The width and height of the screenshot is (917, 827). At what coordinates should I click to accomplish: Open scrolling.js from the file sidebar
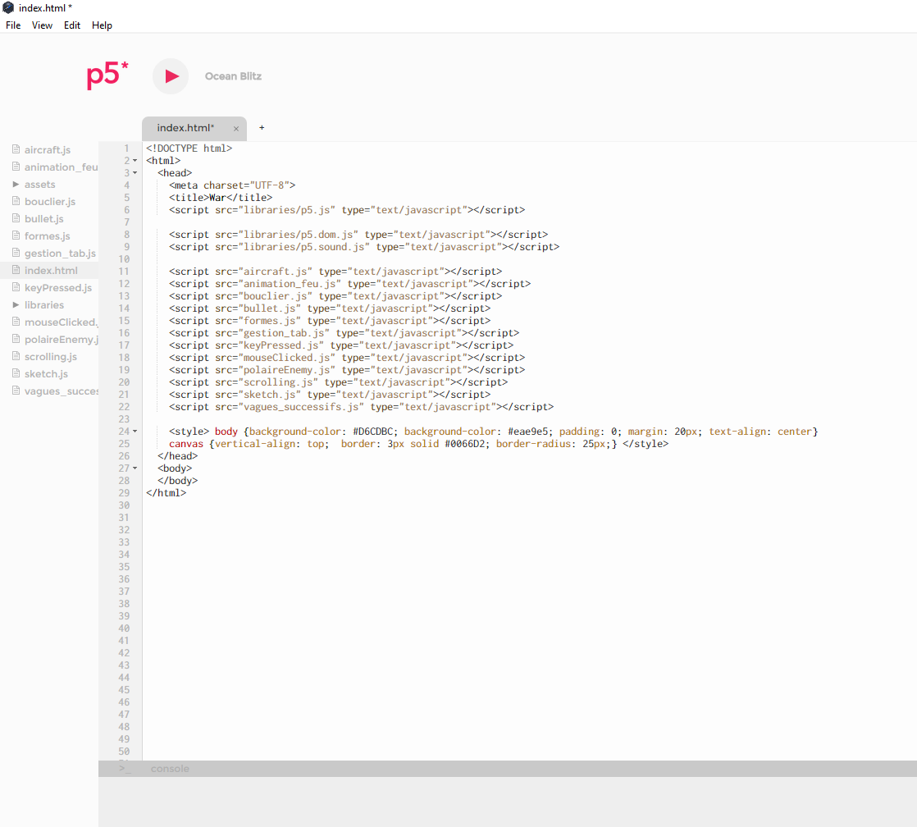51,357
